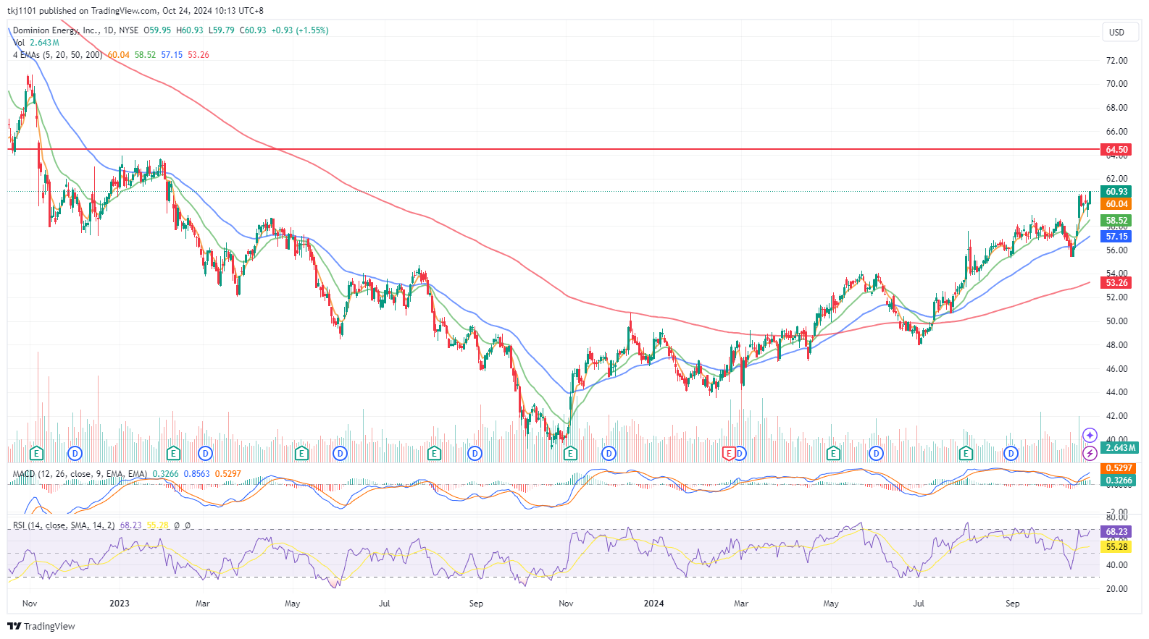
Task: Click the earnings E marker near May 2023
Action: click(x=301, y=454)
